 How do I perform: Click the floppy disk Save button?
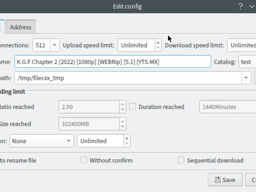pos(225,180)
